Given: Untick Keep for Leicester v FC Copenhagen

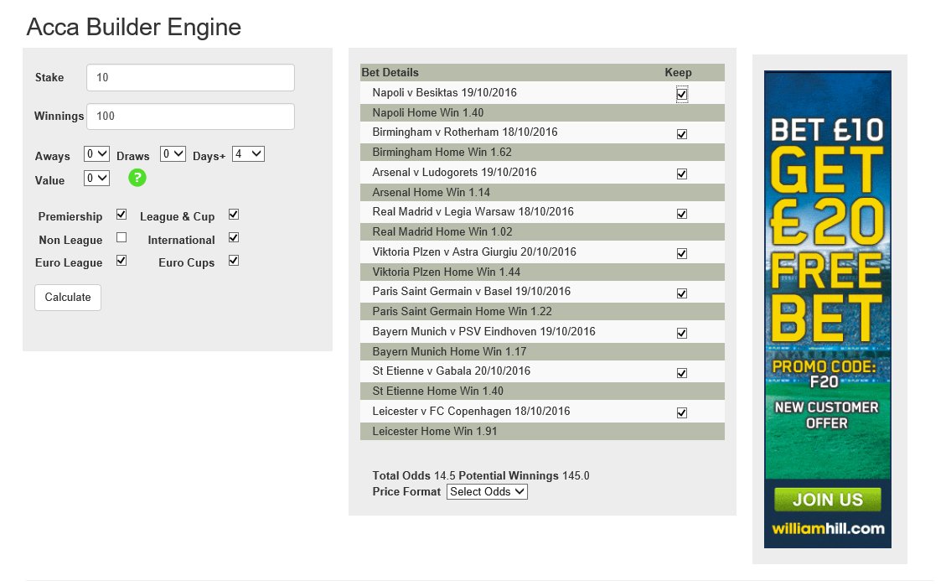Looking at the screenshot, I should tap(681, 412).
